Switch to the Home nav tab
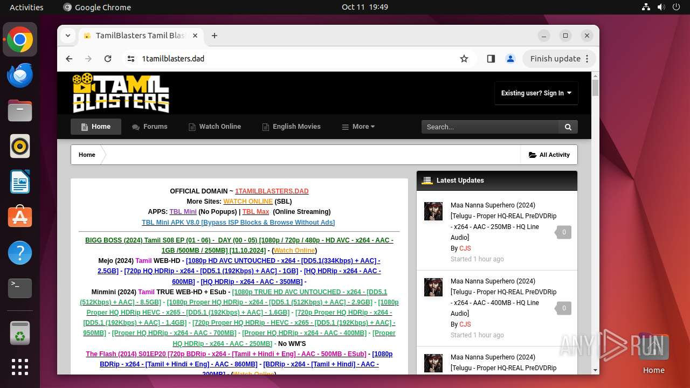 coord(96,127)
